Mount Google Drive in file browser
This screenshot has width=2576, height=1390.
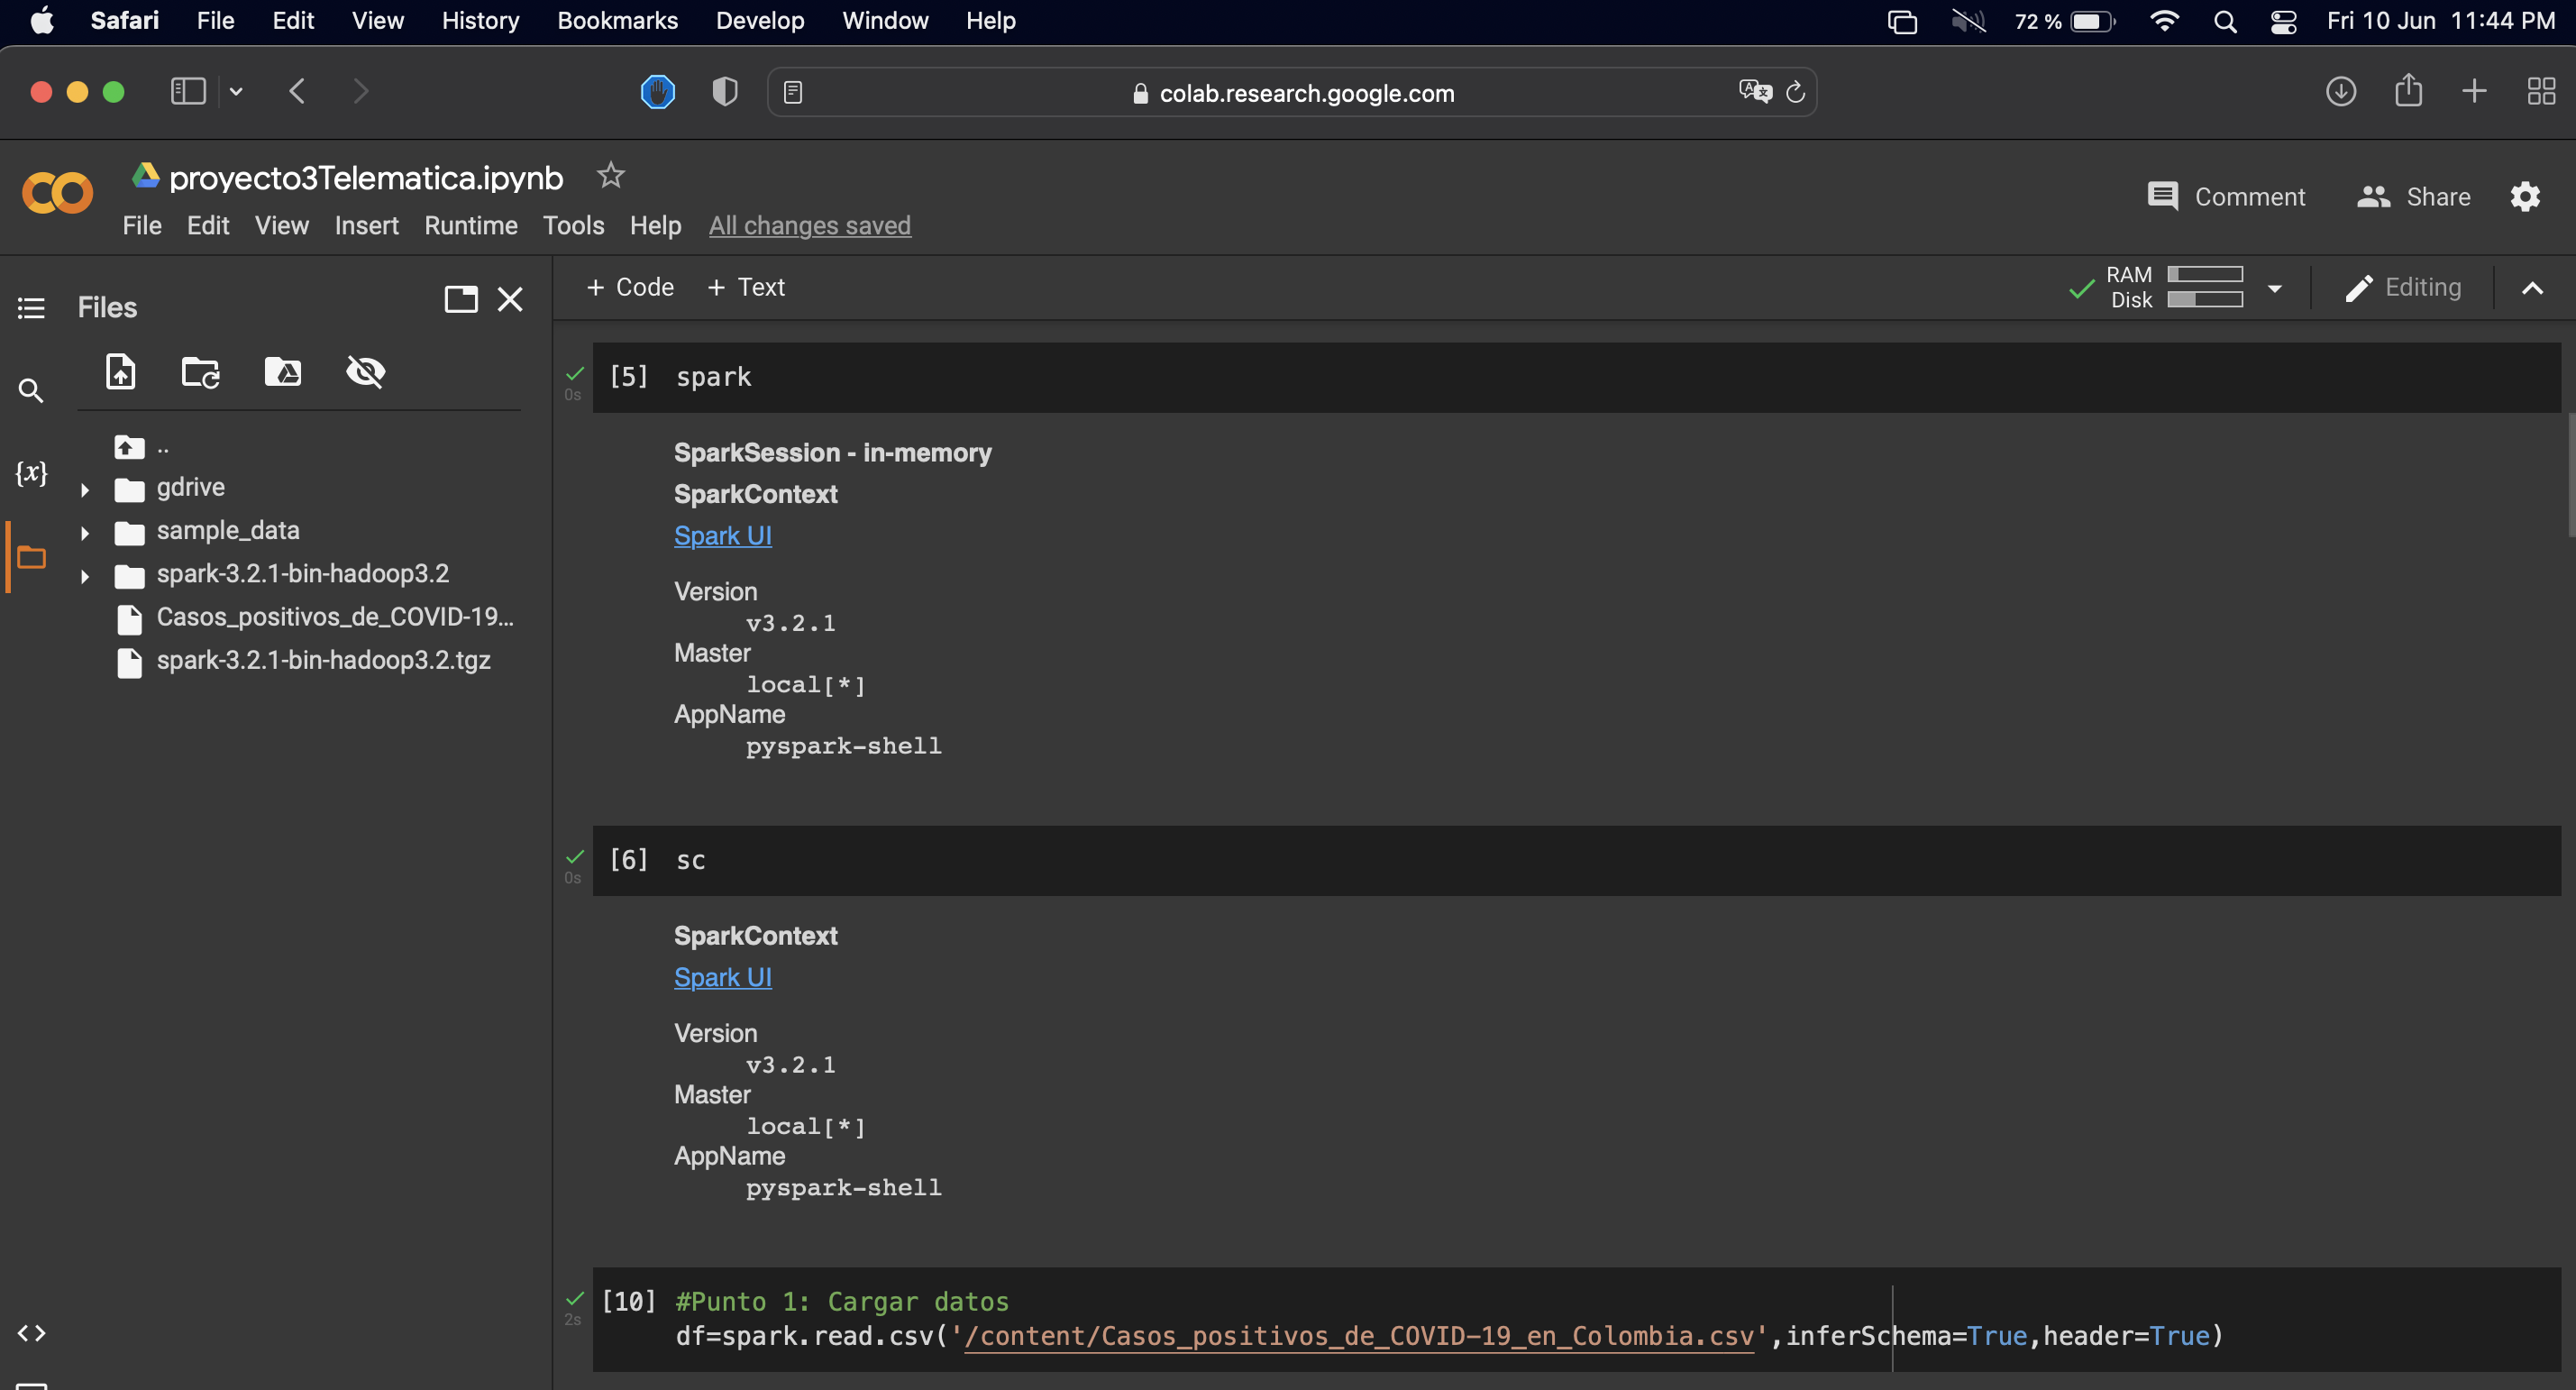tap(283, 372)
